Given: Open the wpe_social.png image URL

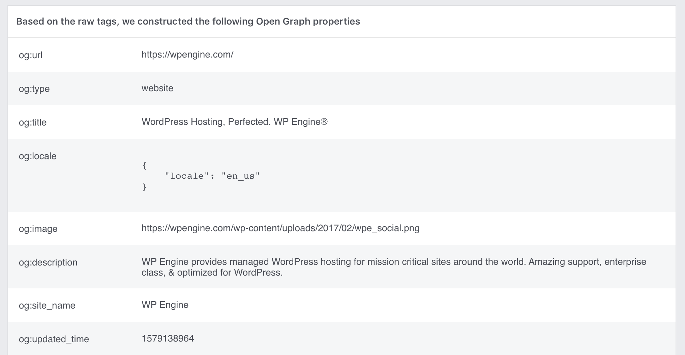Looking at the screenshot, I should click(280, 228).
